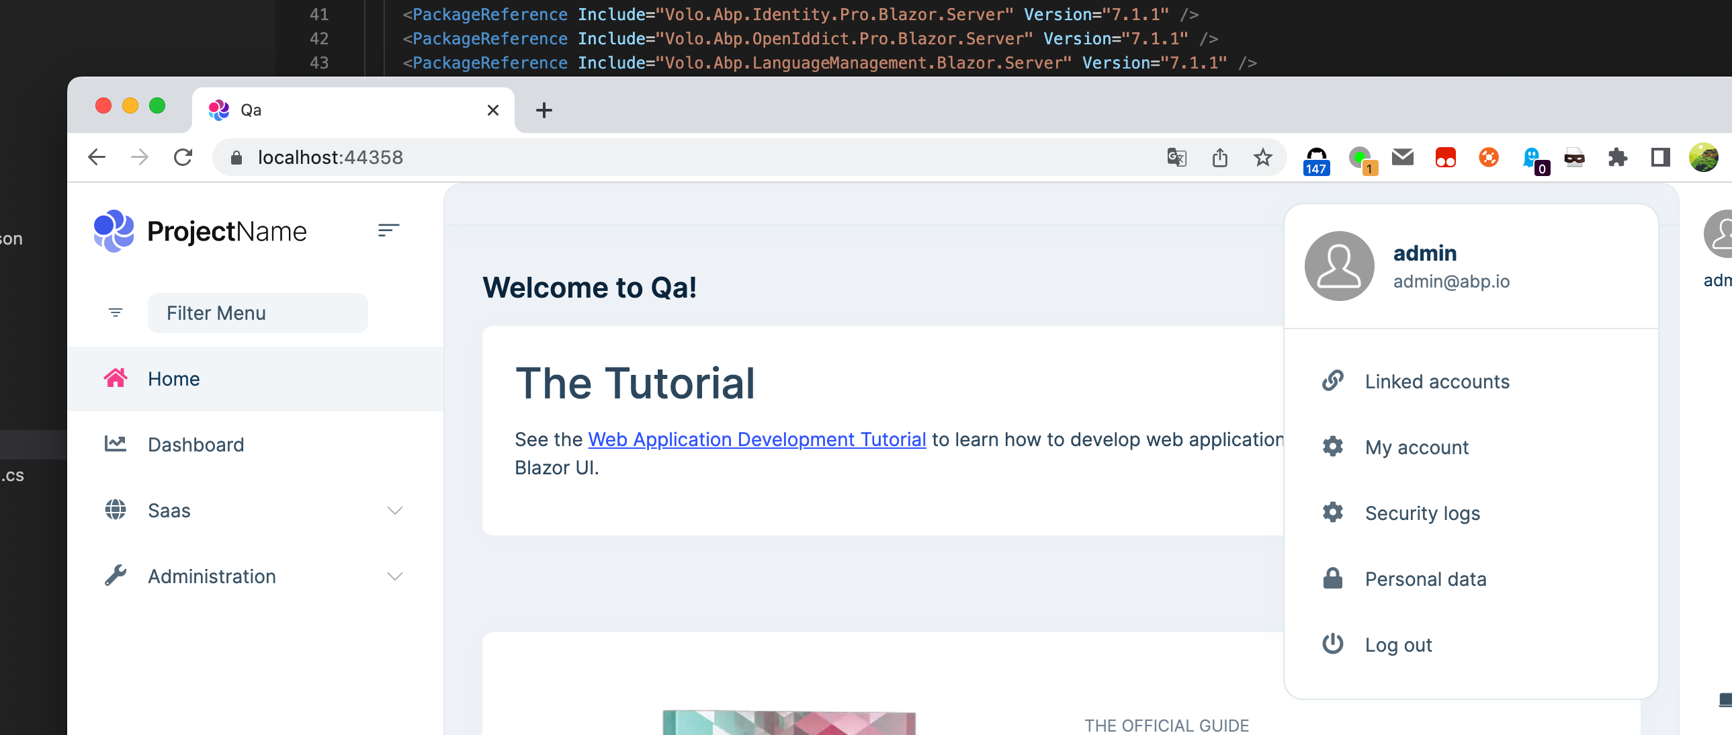1732x735 pixels.
Task: Open My account settings
Action: [x=1416, y=447]
